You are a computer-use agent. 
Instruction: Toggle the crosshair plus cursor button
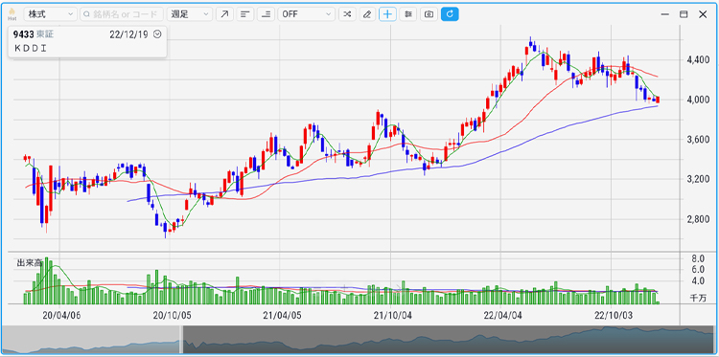point(387,14)
